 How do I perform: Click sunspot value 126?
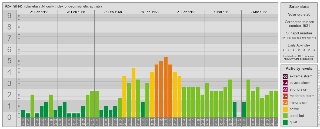coord(294,38)
